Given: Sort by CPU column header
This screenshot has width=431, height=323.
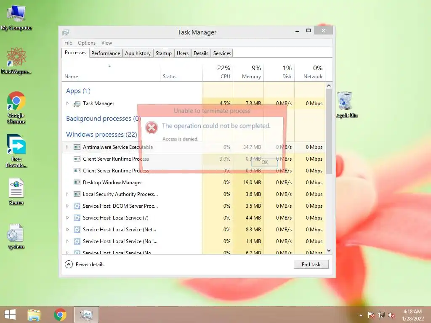Looking at the screenshot, I should coord(218,72).
